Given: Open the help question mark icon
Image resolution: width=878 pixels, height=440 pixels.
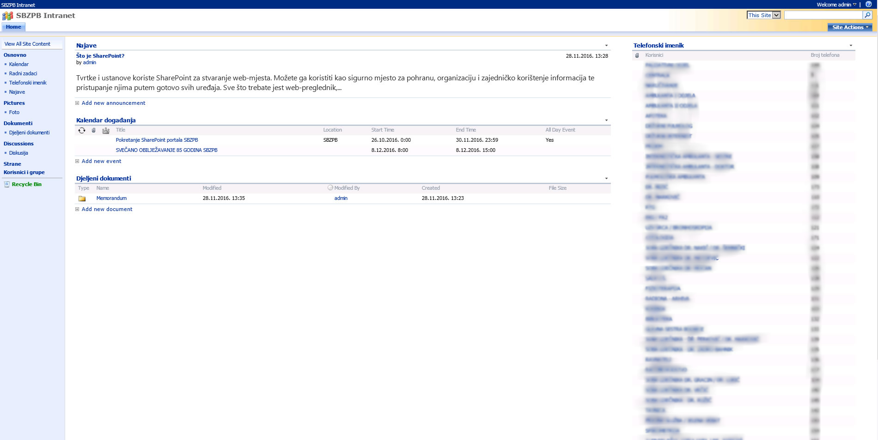Looking at the screenshot, I should coord(868,4).
